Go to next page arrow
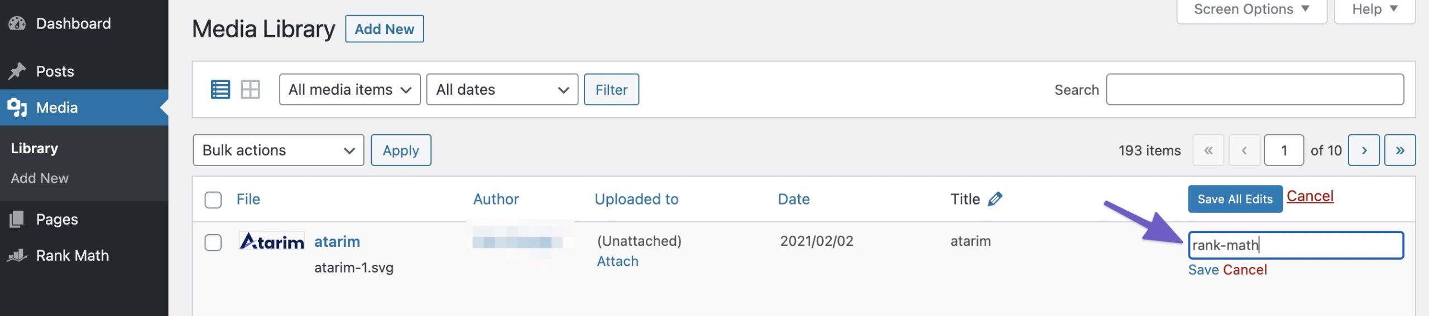Image resolution: width=1429 pixels, height=316 pixels. point(1364,150)
